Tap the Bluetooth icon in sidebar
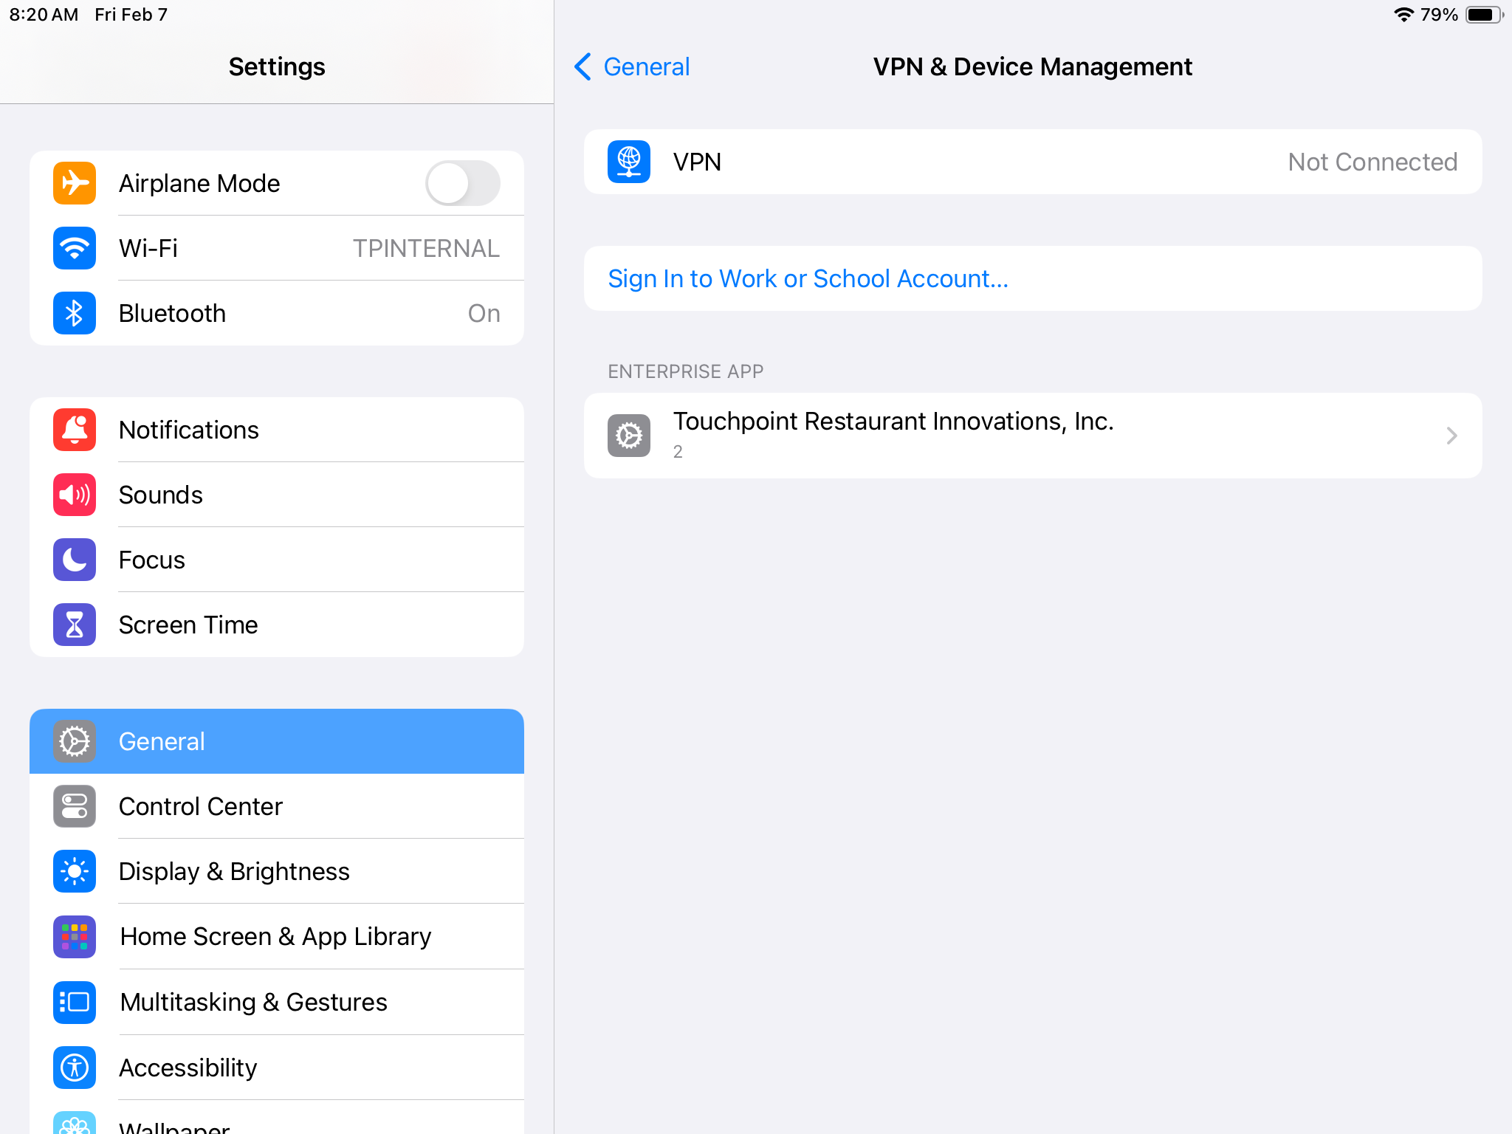Image resolution: width=1512 pixels, height=1134 pixels. pos(75,313)
